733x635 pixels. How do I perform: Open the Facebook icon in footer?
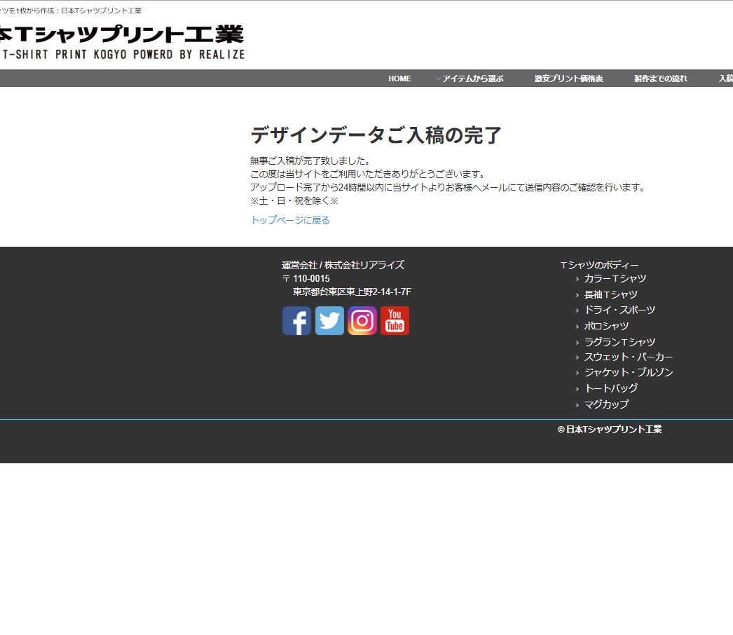[296, 321]
